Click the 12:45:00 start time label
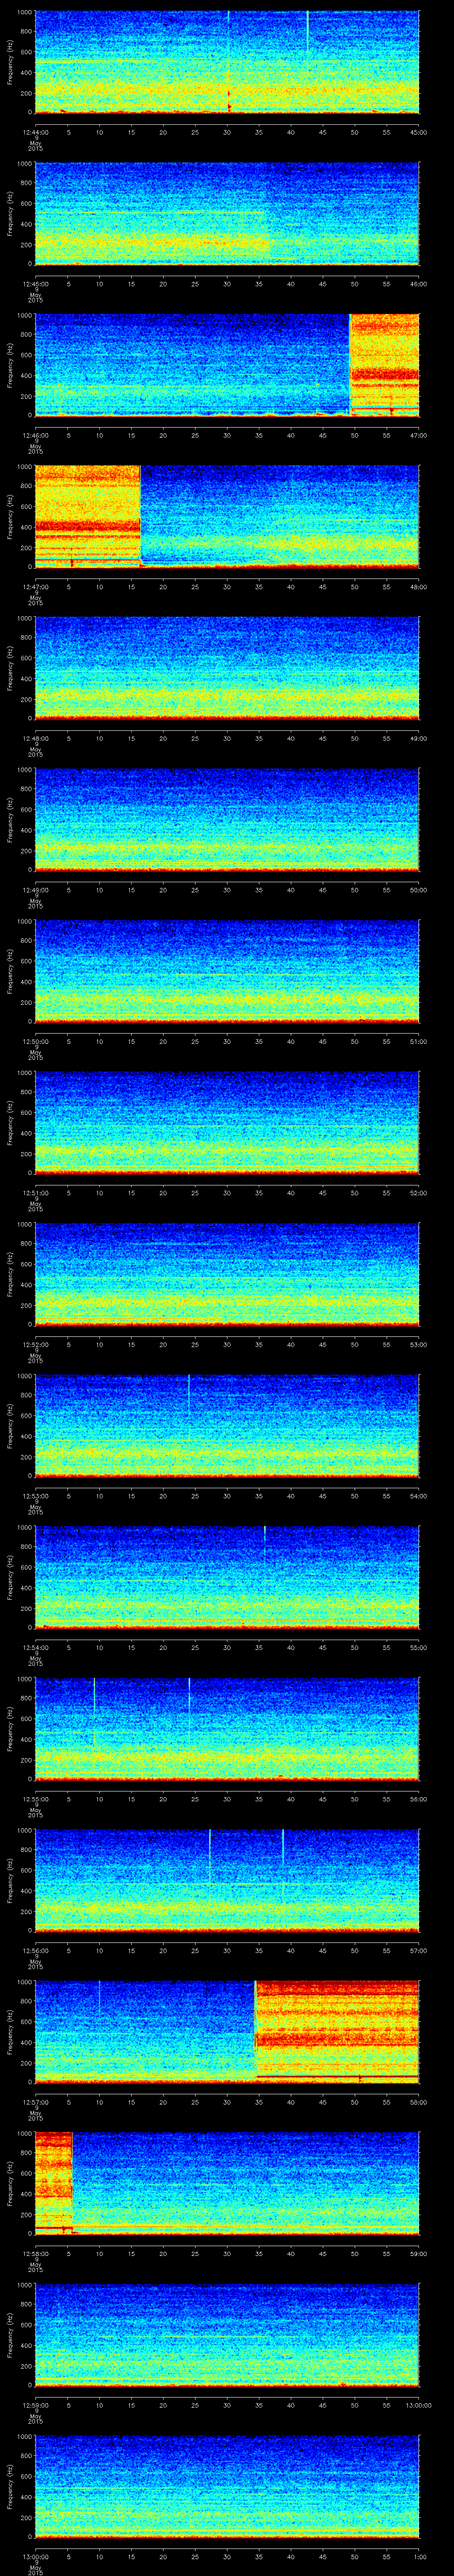 pos(36,284)
